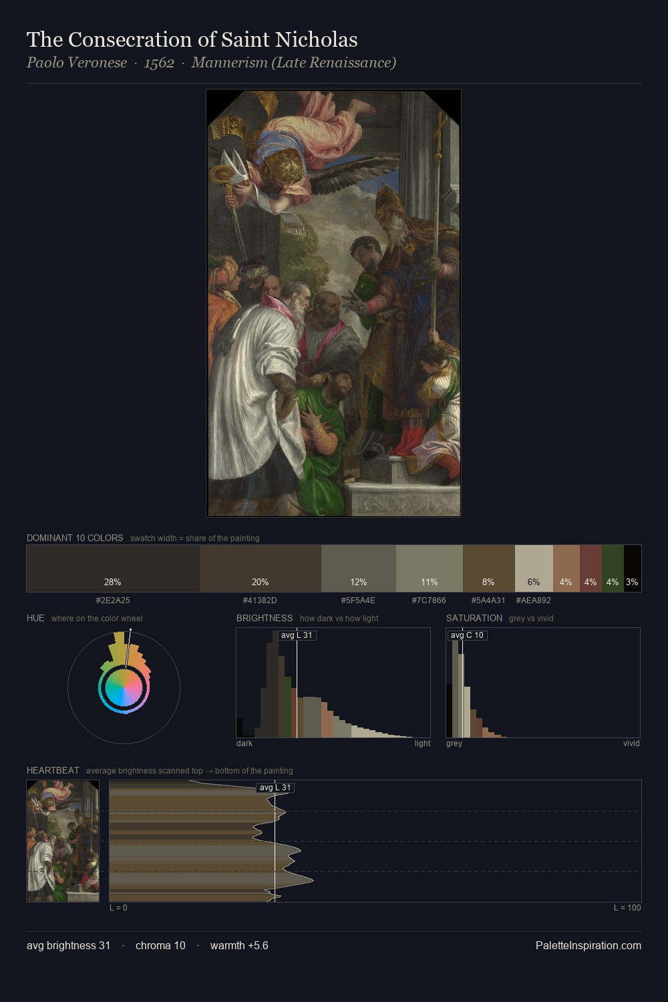Open the main painting image
The image size is (668, 1002).
(x=333, y=303)
